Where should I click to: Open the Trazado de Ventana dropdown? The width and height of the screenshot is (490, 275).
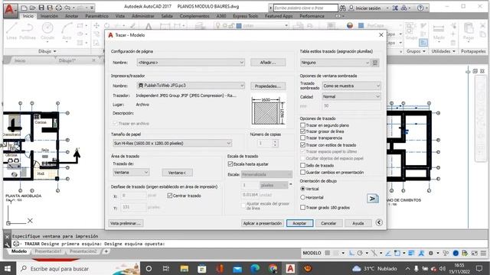(131, 172)
